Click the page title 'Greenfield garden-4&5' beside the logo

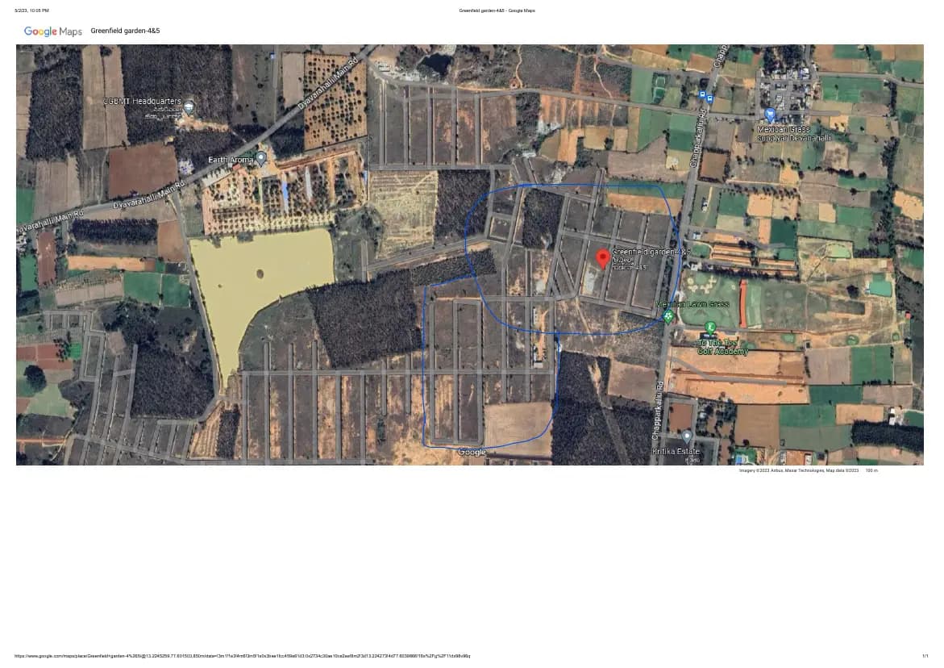click(x=125, y=31)
